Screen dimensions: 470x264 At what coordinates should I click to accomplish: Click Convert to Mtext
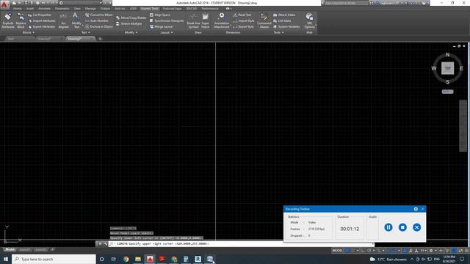coord(99,15)
